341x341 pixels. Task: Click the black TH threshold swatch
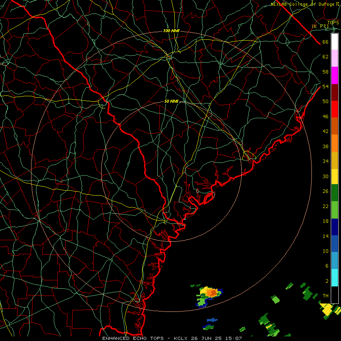(x=335, y=295)
